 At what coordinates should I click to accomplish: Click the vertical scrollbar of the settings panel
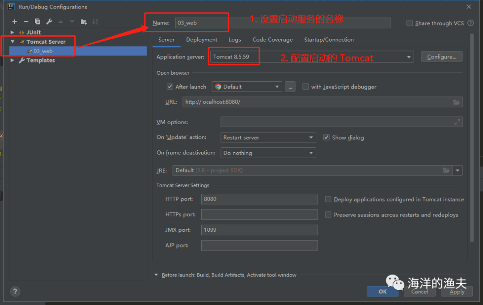(472, 138)
